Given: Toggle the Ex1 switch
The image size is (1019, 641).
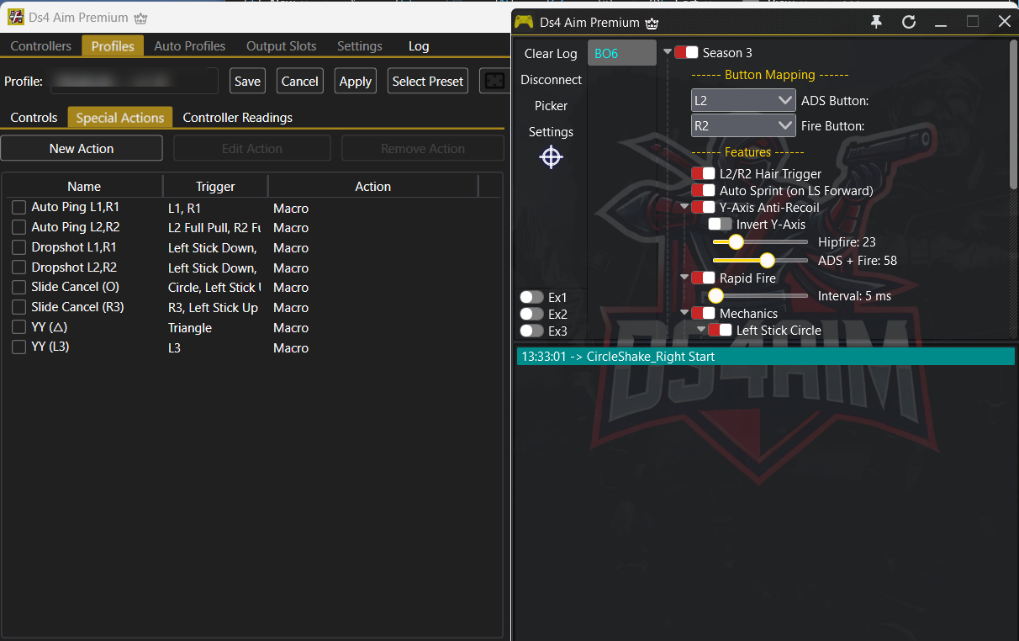Looking at the screenshot, I should click(531, 297).
